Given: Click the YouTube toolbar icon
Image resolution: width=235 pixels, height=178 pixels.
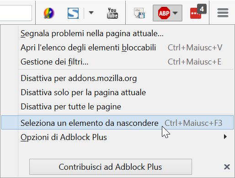Looking at the screenshot, I should (112, 13).
